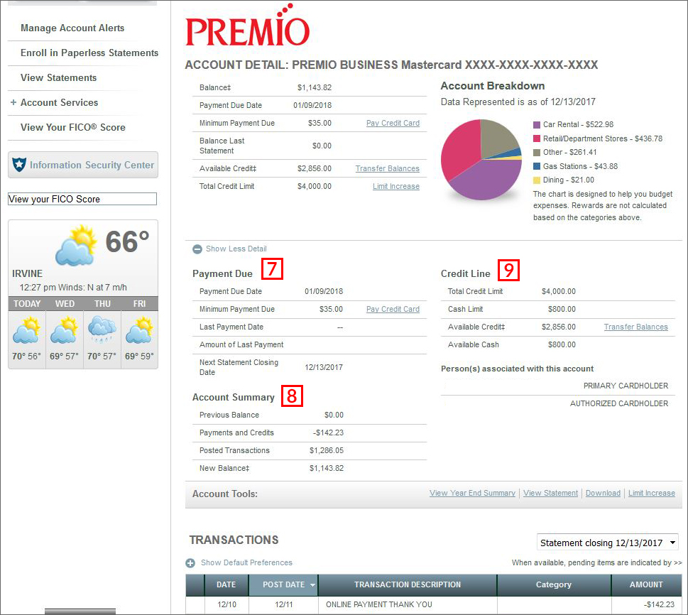This screenshot has width=688, height=615.
Task: Click the TRANSACTION DESCRIPTION column header
Action: pyautogui.click(x=408, y=585)
